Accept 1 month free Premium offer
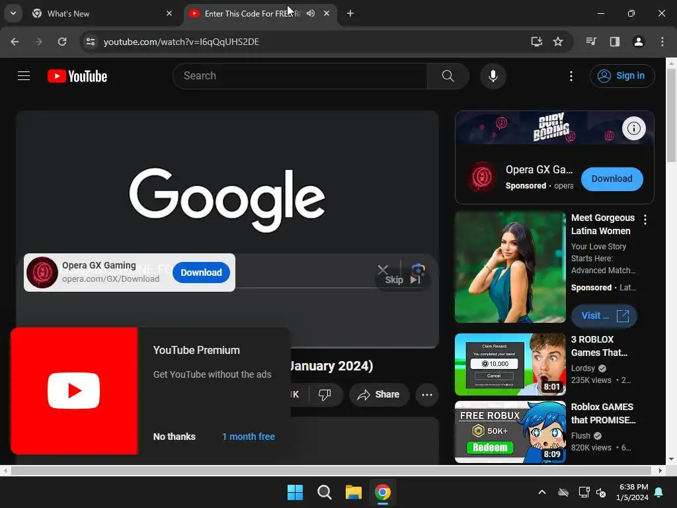This screenshot has height=508, width=677. click(249, 437)
